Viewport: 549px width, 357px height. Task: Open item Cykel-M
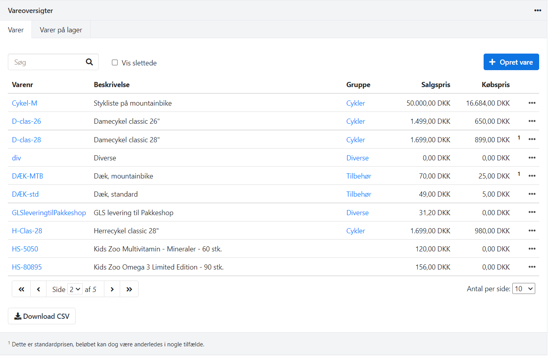[24, 103]
